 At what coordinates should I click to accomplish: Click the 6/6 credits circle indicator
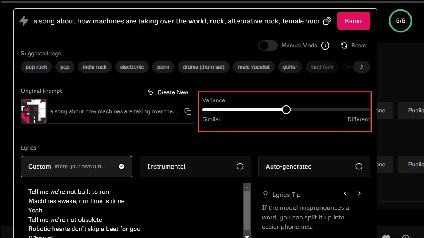(x=400, y=21)
